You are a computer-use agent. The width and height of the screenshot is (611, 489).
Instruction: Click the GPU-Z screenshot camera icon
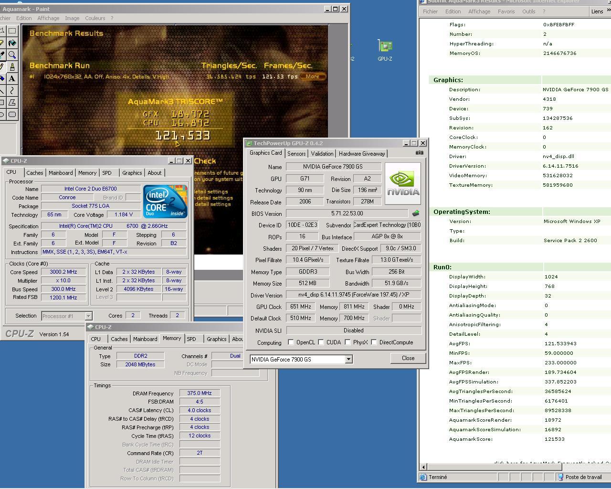[419, 153]
